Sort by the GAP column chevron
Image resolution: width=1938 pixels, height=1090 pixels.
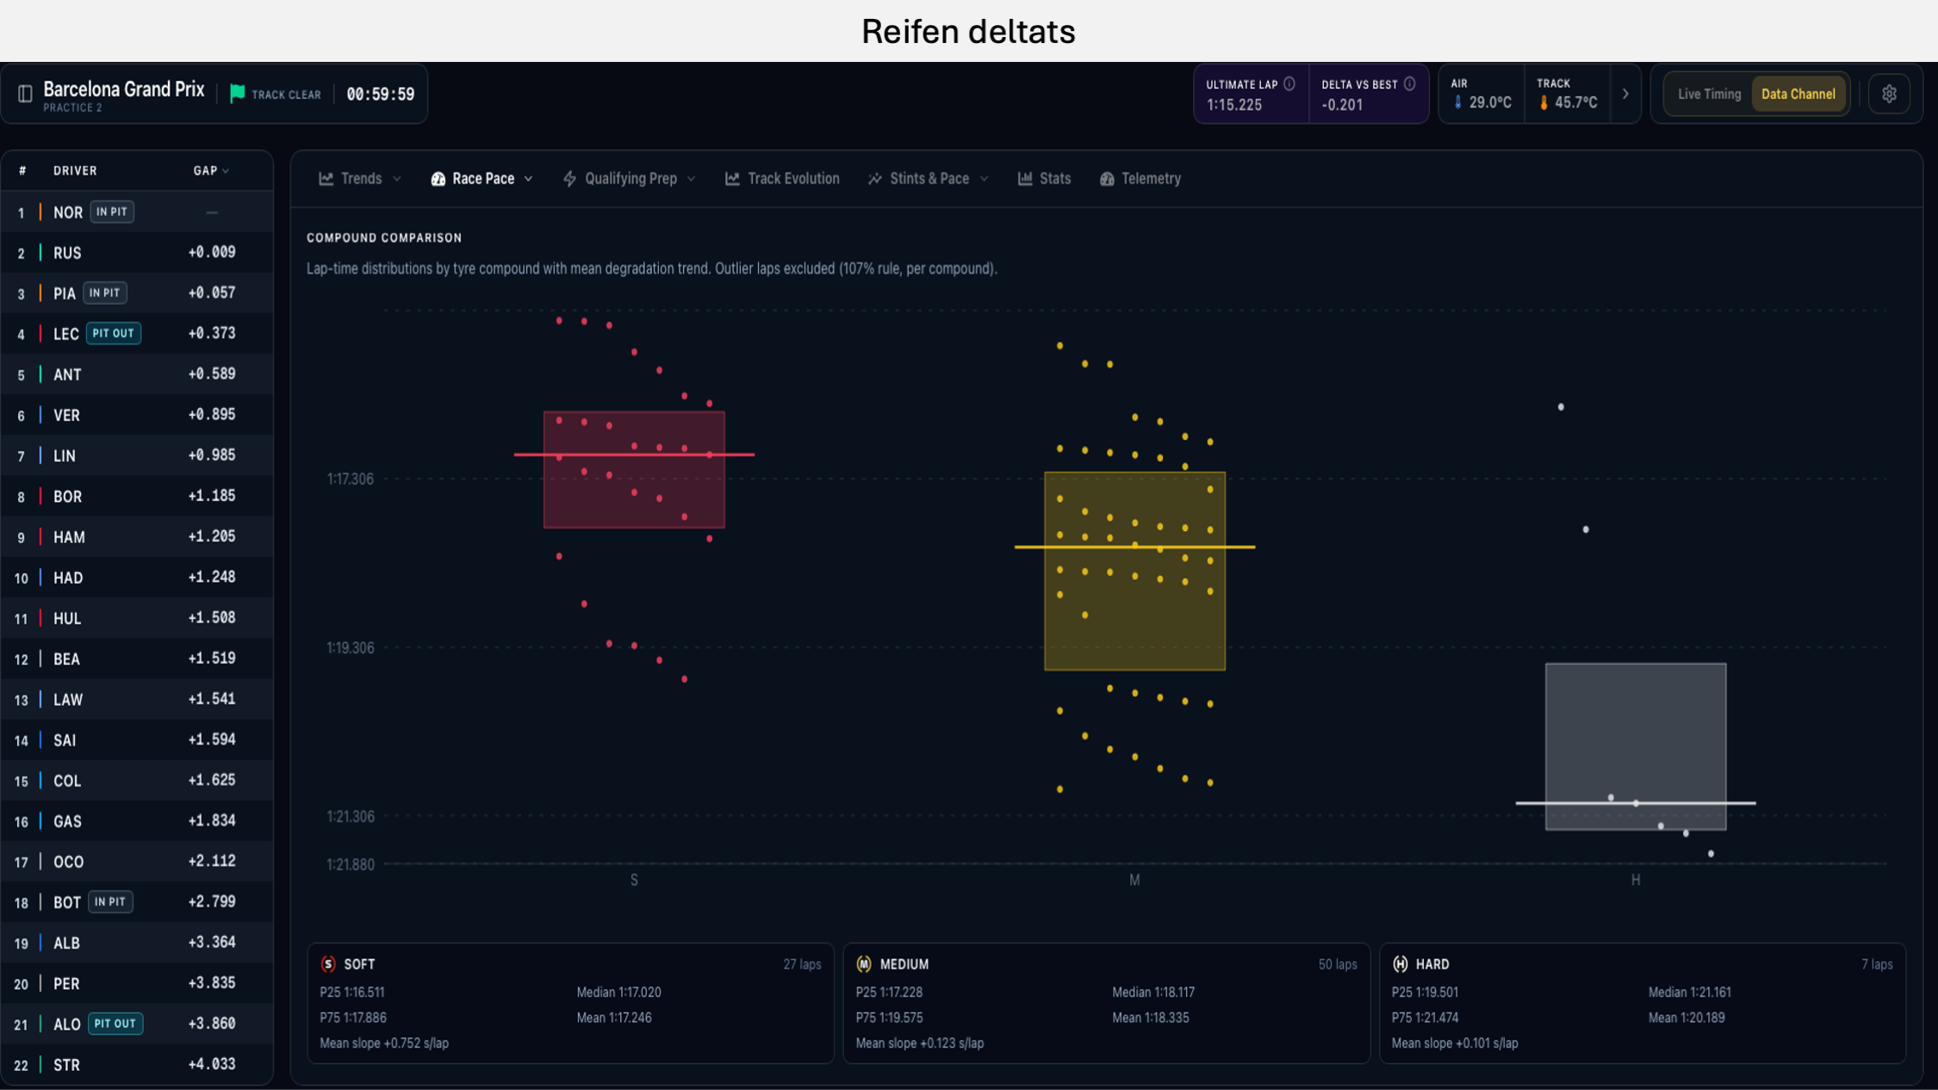pos(226,170)
